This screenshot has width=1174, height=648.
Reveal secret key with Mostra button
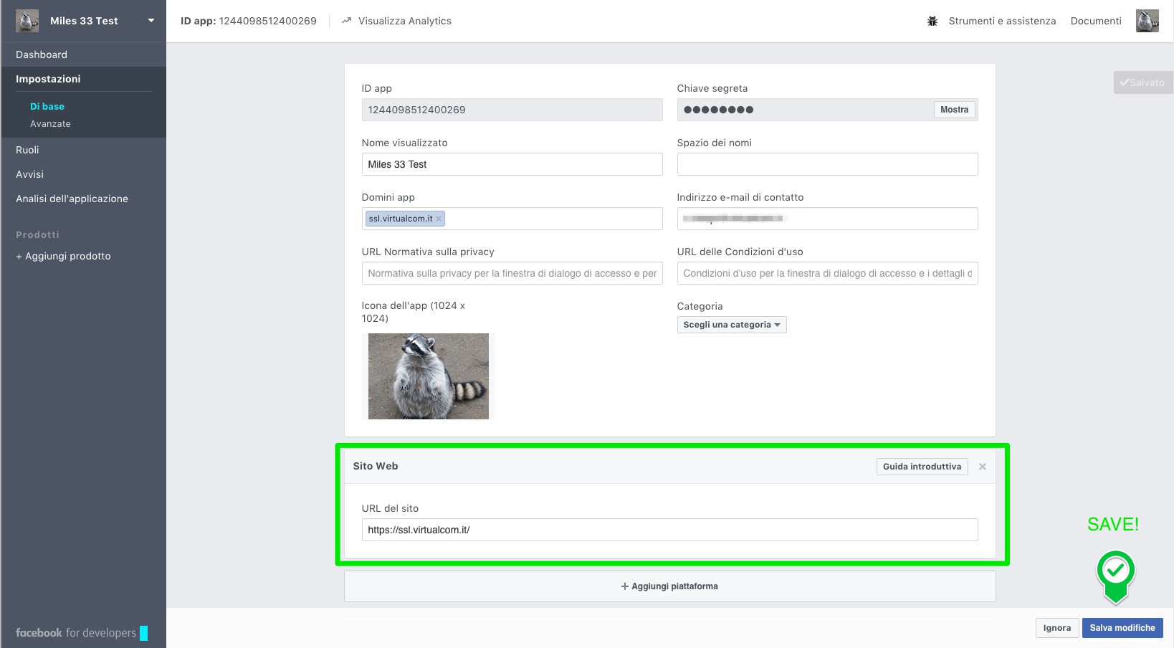coord(954,110)
